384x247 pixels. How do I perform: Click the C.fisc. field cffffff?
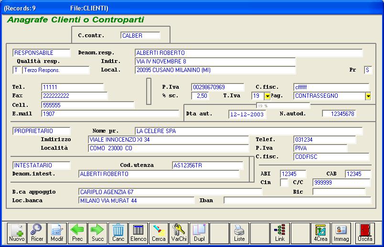point(331,87)
